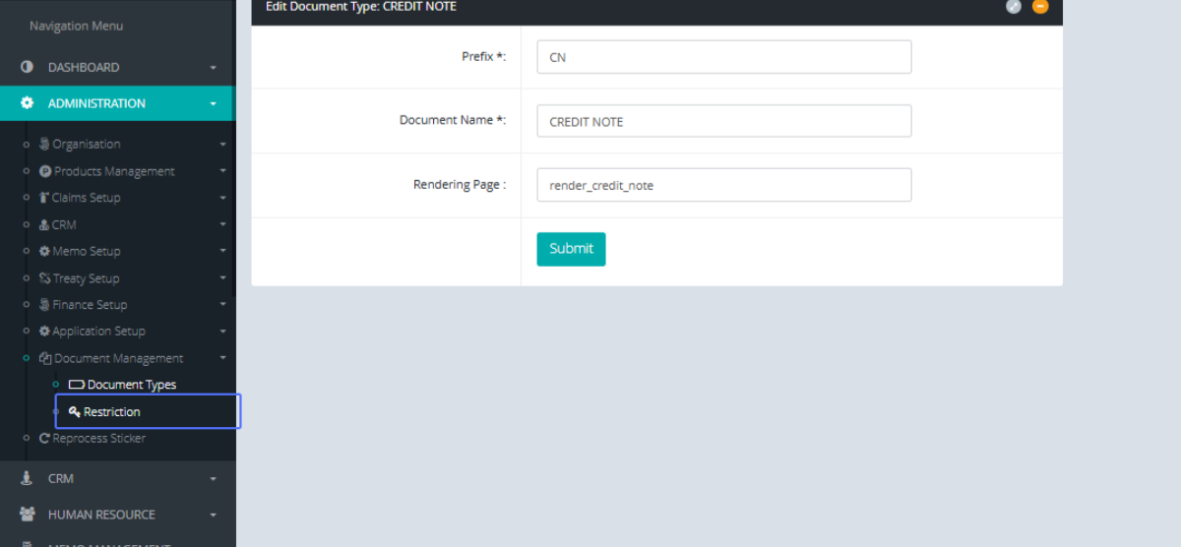Image resolution: width=1181 pixels, height=547 pixels.
Task: Click the Restriction key icon
Action: coord(75,412)
